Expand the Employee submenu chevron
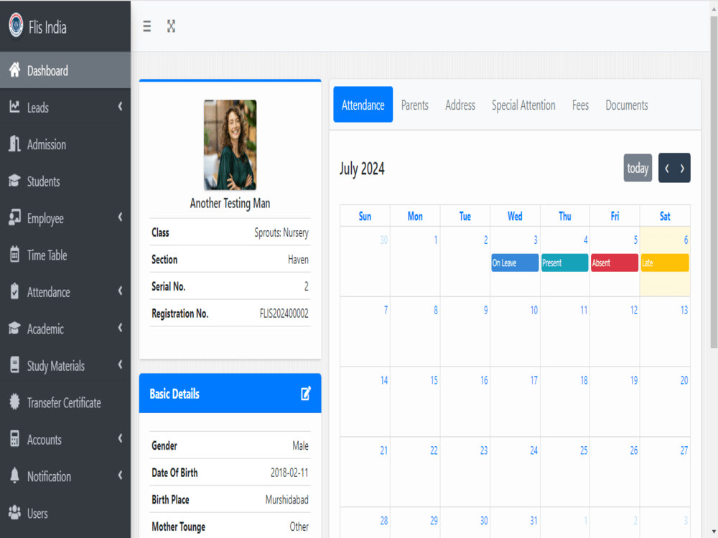Image resolution: width=718 pixels, height=538 pixels. point(121,217)
